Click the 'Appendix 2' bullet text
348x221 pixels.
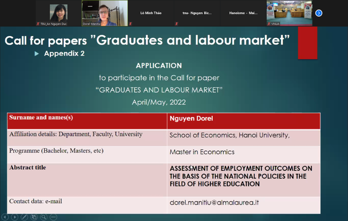click(64, 53)
